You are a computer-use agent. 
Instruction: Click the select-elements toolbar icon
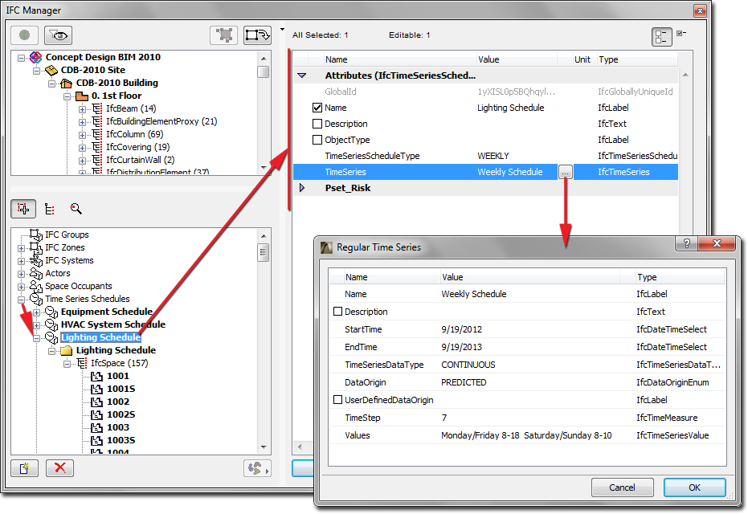tap(223, 35)
